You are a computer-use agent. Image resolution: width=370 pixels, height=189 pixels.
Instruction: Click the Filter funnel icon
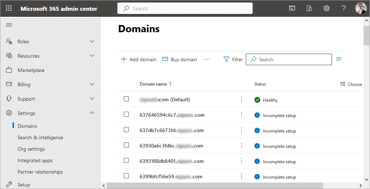[226, 59]
